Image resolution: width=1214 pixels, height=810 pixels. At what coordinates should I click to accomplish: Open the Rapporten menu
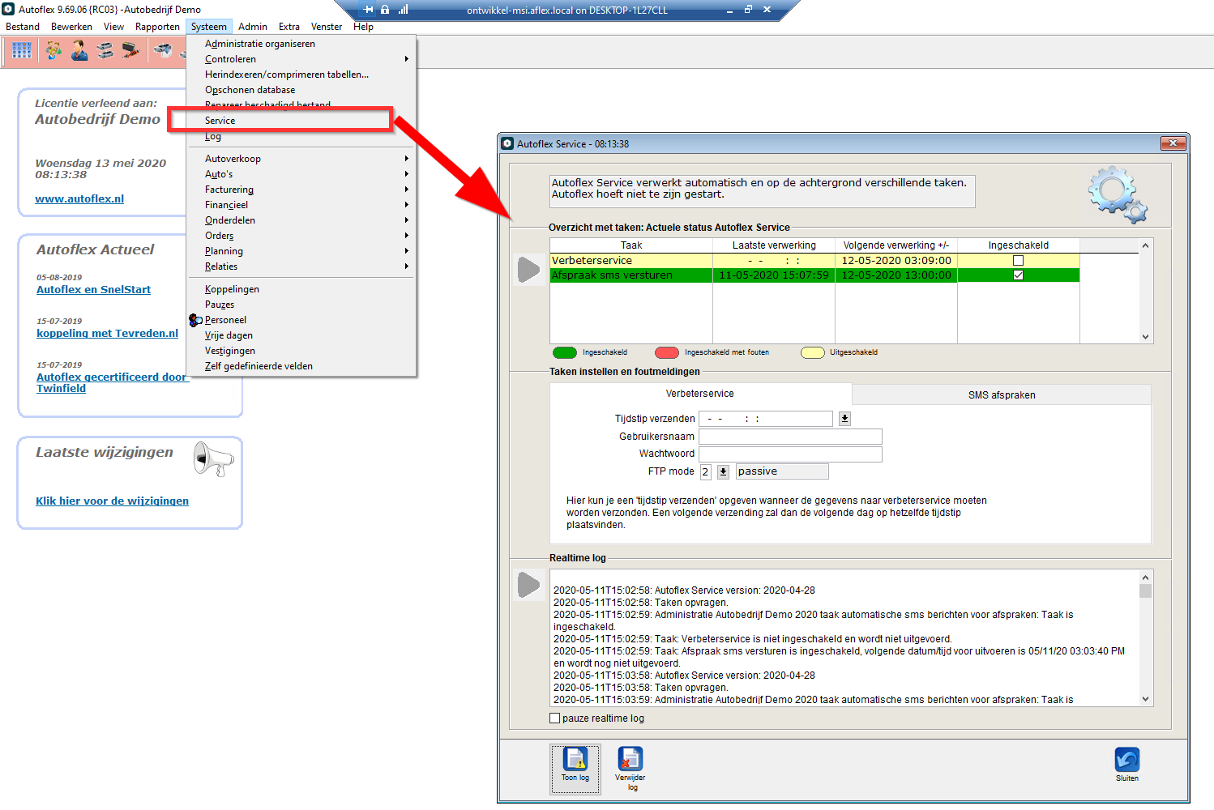[x=157, y=27]
